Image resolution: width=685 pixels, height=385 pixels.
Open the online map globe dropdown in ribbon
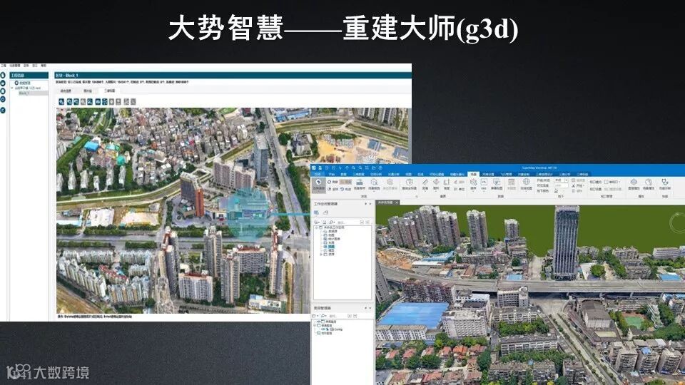[x=527, y=185]
